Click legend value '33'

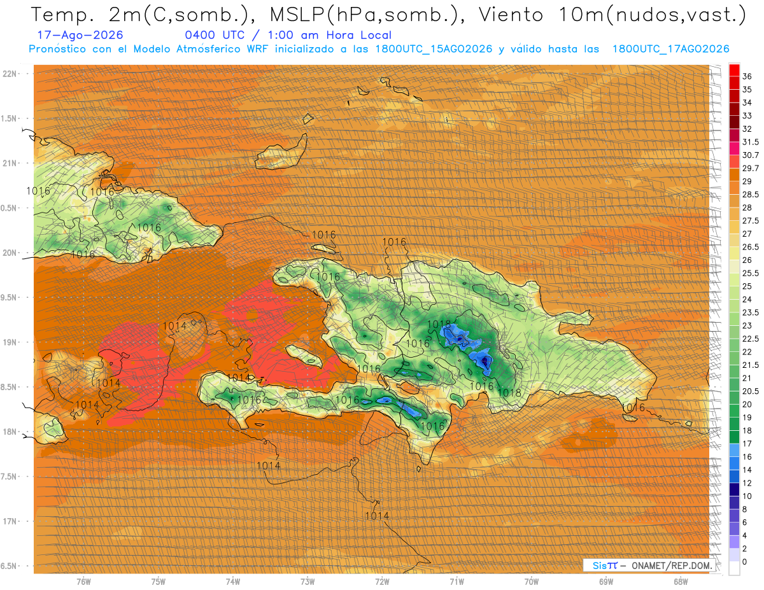(747, 116)
